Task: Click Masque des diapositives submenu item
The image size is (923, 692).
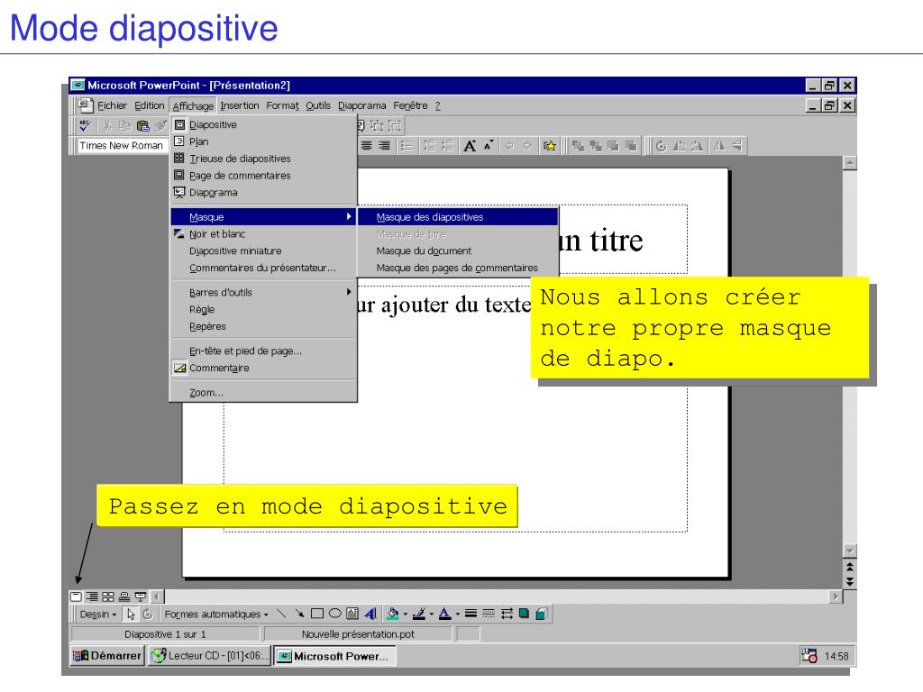Action: click(x=458, y=217)
